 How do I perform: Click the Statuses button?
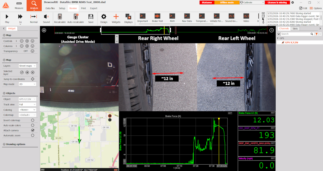[207, 3]
